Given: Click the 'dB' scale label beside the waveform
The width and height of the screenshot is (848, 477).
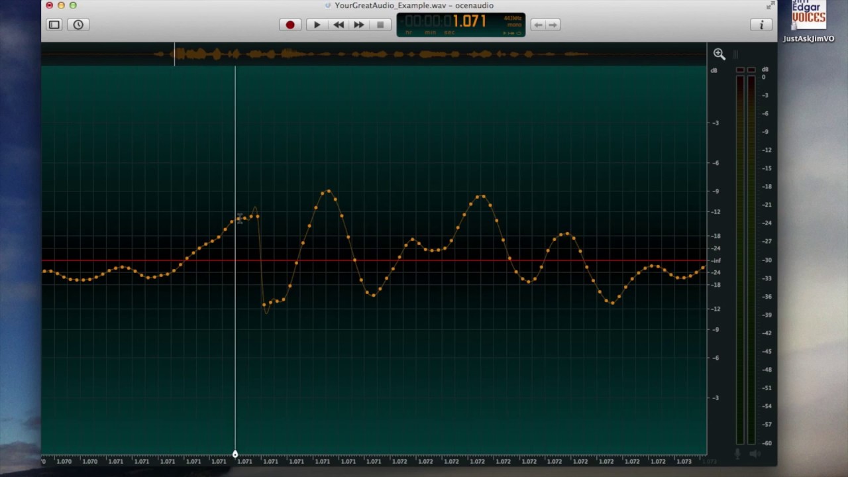Looking at the screenshot, I should pos(714,70).
